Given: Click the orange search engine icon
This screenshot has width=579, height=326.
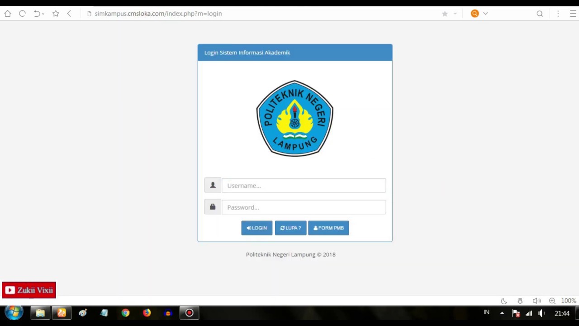Looking at the screenshot, I should pyautogui.click(x=475, y=14).
